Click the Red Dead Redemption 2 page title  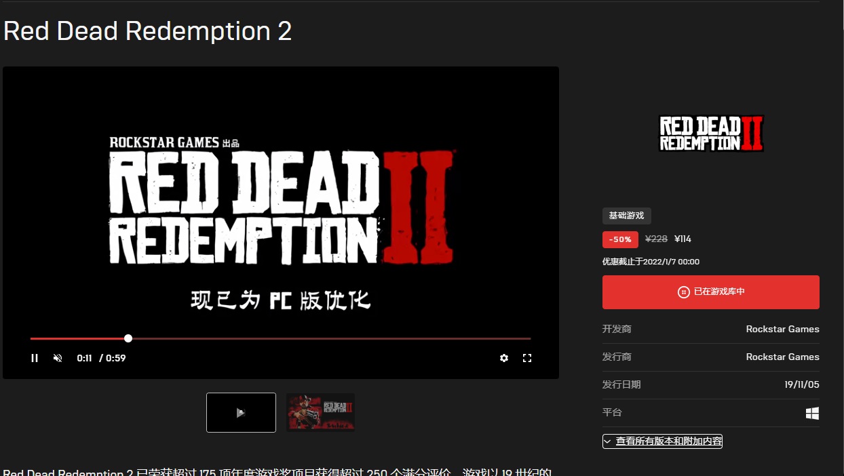coord(147,31)
